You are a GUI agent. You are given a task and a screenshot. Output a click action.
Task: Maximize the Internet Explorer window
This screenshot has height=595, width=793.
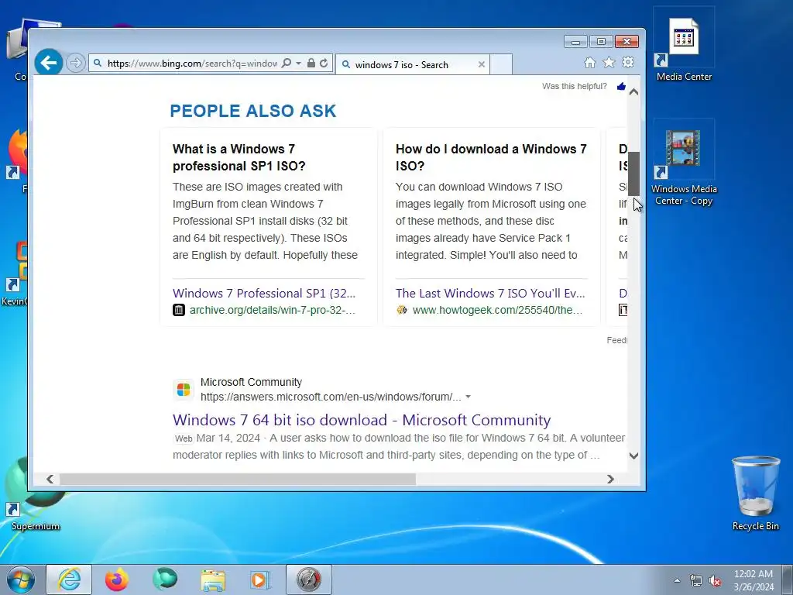(601, 42)
